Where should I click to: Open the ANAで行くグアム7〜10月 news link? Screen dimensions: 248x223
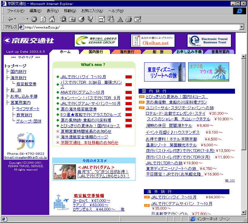82,92
